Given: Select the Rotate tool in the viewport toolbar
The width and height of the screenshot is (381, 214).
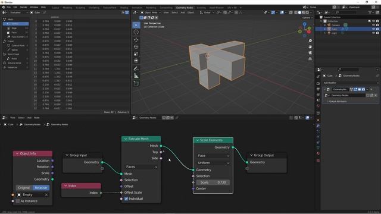Looking at the screenshot, I should pyautogui.click(x=136, y=46).
